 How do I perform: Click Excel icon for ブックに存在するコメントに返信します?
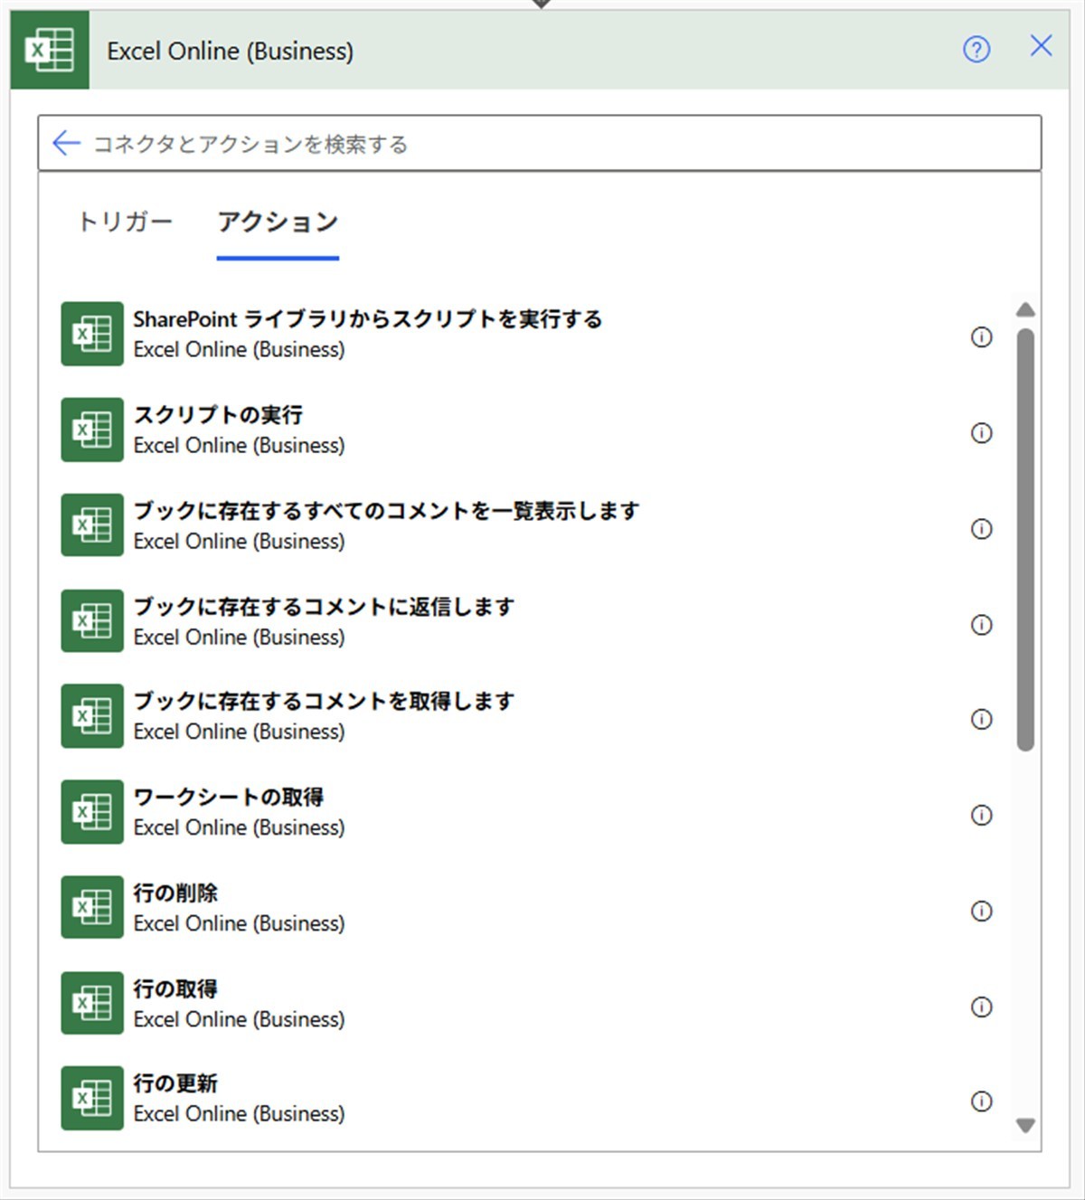[92, 621]
